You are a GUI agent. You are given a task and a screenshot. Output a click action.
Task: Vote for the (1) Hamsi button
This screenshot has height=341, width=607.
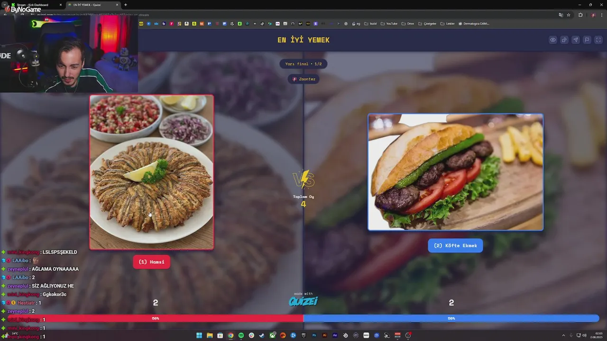click(x=151, y=262)
